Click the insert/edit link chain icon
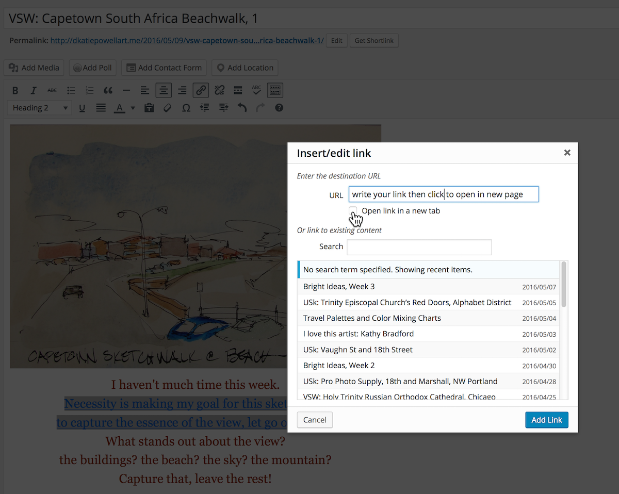 tap(201, 91)
